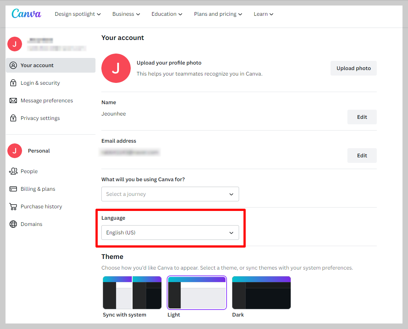Click the Theme heading

click(112, 257)
